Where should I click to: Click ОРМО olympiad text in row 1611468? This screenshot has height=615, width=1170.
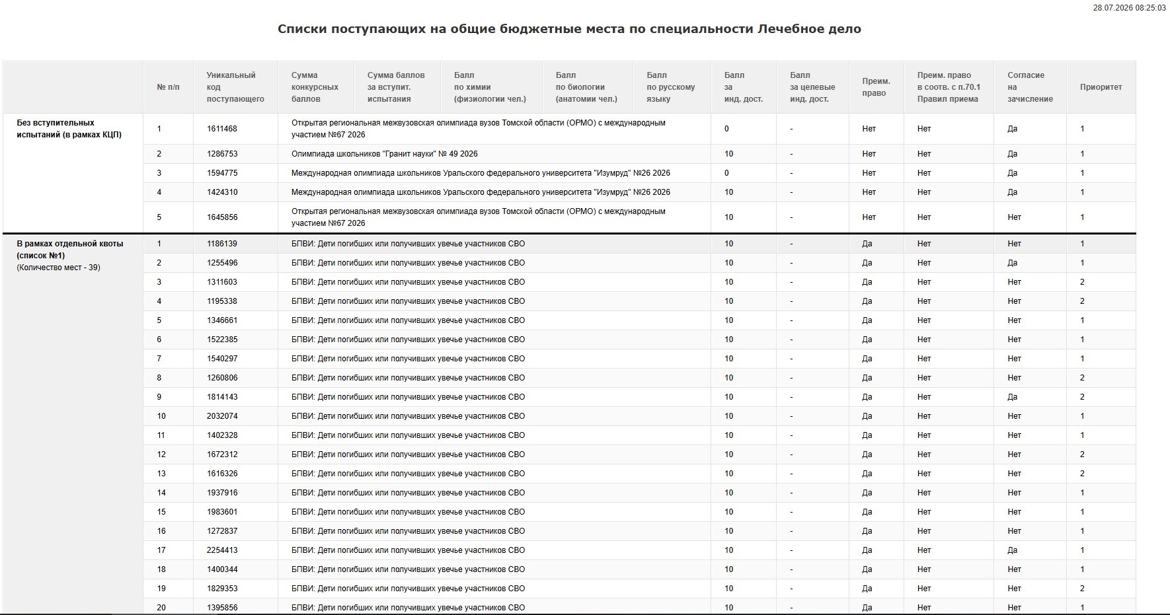(479, 129)
